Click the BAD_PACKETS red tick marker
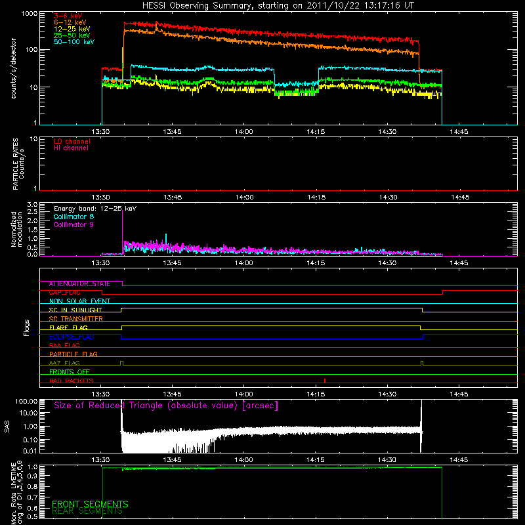 pyautogui.click(x=325, y=381)
